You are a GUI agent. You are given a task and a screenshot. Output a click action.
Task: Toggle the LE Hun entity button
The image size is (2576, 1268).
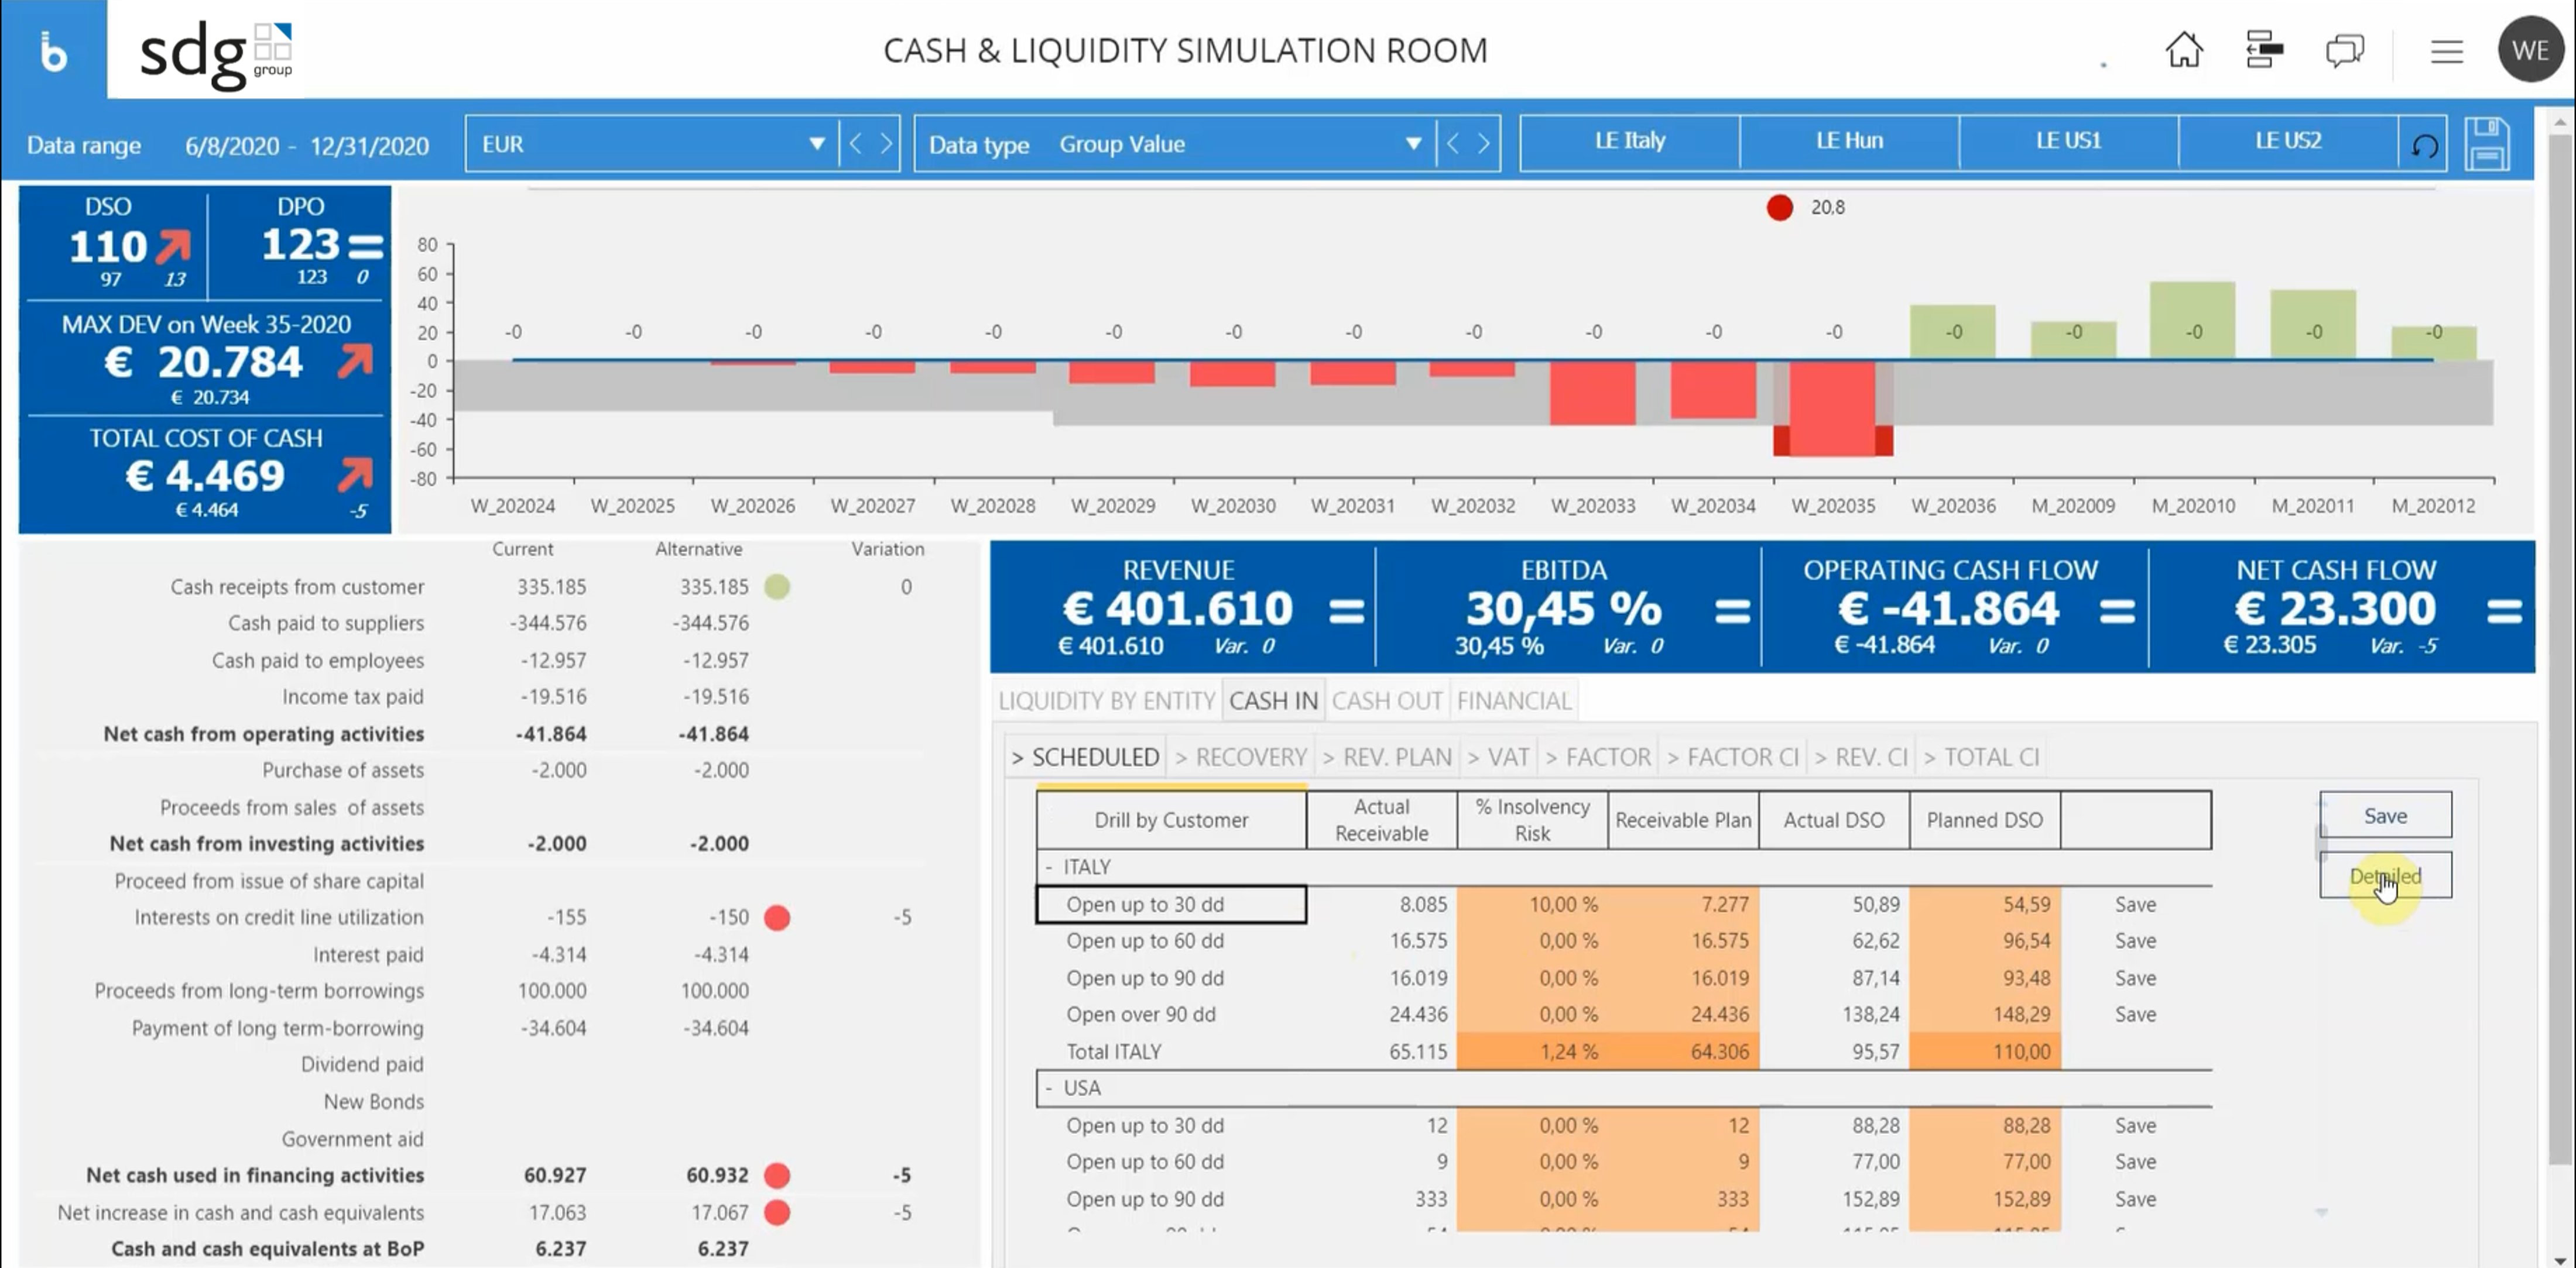pyautogui.click(x=1849, y=141)
